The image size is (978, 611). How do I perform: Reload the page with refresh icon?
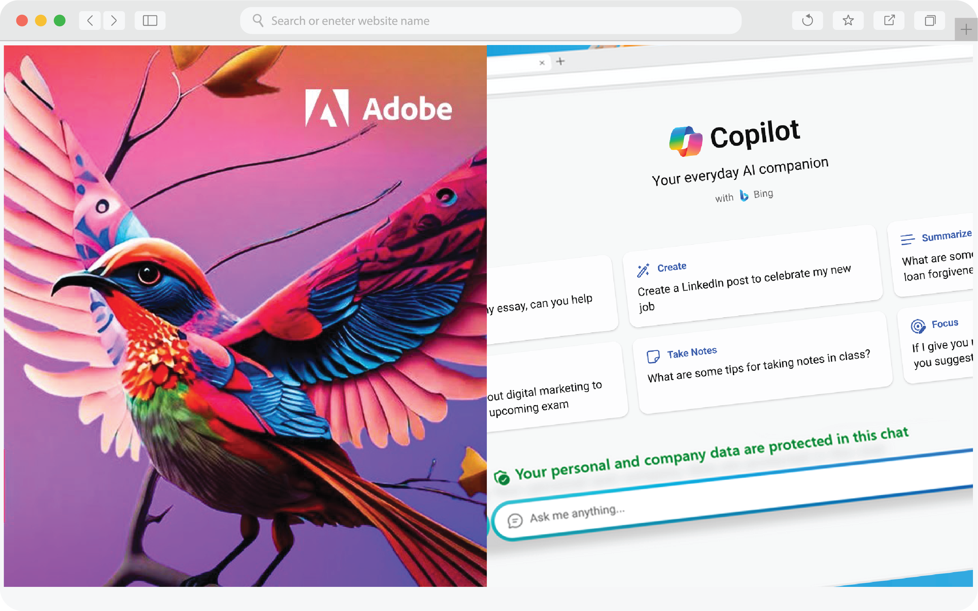[807, 20]
